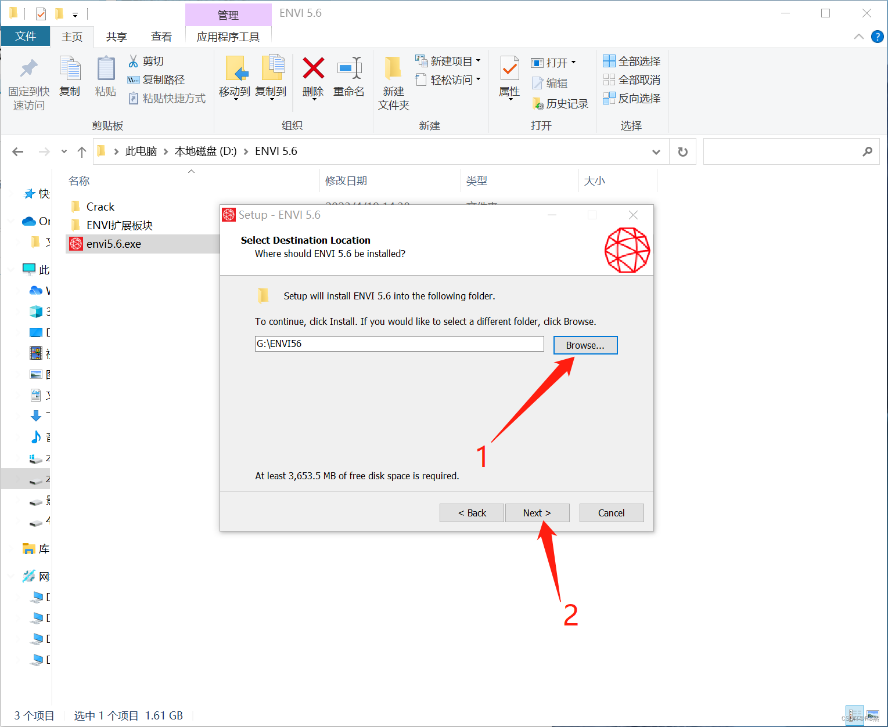Viewport: 888px width, 727px height.
Task: Switch to the 主页 ribbon tab
Action: click(x=72, y=37)
